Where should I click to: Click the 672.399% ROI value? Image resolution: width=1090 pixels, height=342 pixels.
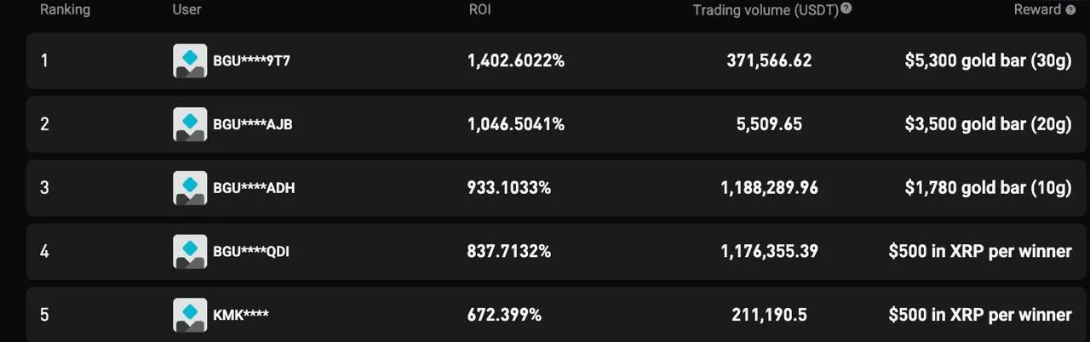[x=504, y=315]
